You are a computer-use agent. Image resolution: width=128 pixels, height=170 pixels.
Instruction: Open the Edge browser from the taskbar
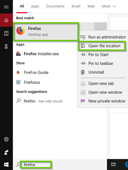pyautogui.click(x=126, y=165)
